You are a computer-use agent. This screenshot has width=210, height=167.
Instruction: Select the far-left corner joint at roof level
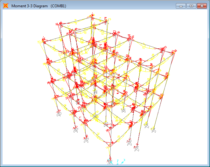(43, 41)
